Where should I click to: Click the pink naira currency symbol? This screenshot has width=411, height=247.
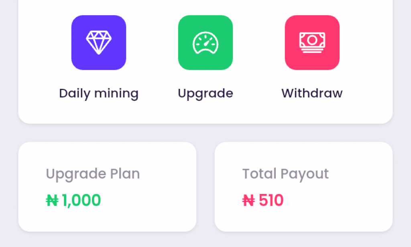point(248,200)
